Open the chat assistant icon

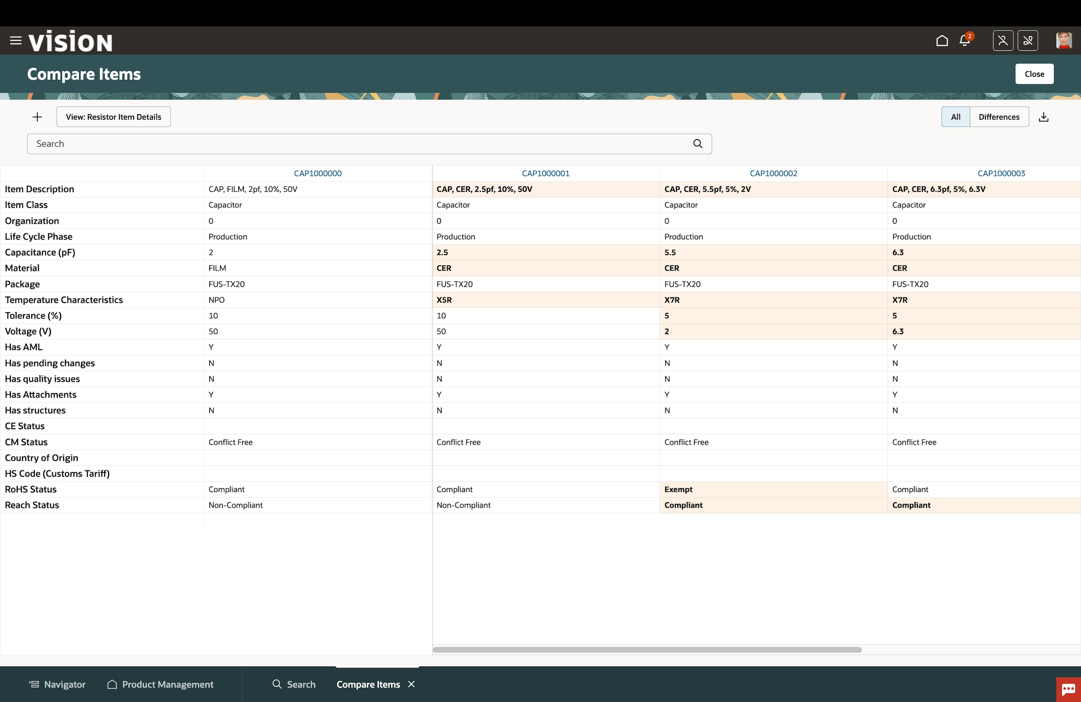(x=1068, y=689)
